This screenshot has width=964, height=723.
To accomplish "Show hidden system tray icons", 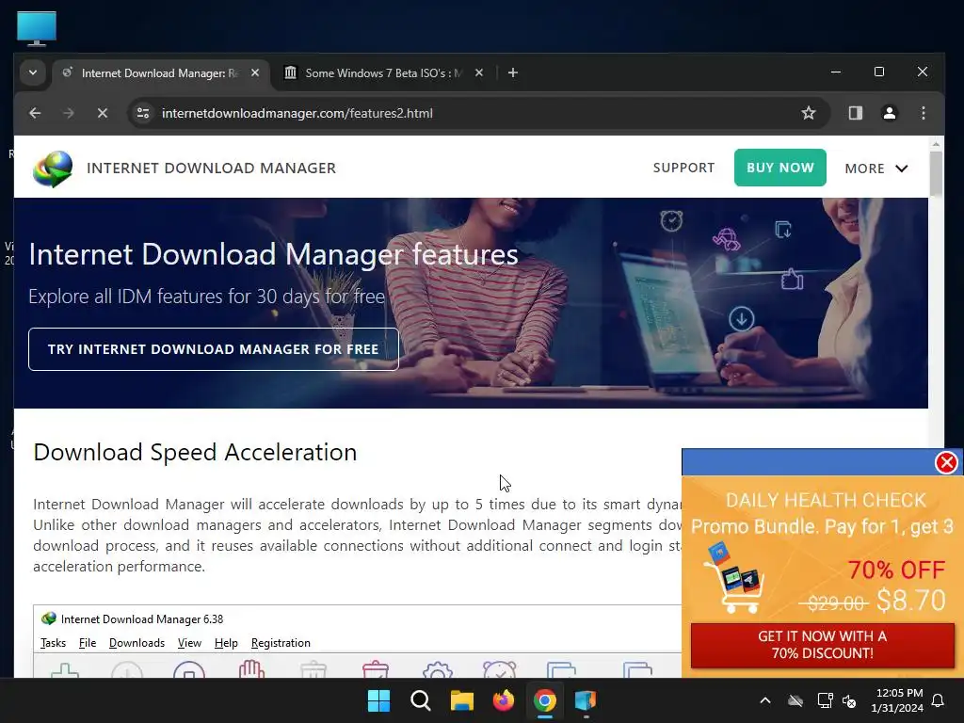I will pyautogui.click(x=765, y=700).
